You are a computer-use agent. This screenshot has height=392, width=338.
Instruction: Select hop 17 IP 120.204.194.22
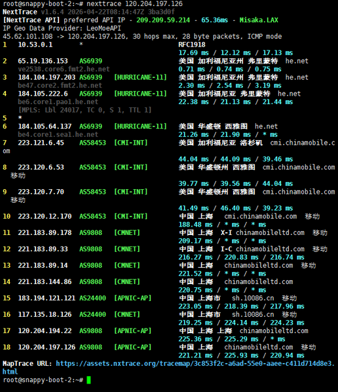tap(45, 330)
